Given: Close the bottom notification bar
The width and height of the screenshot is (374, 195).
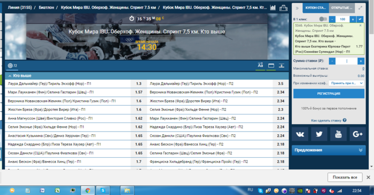Looking at the screenshot, I should click(368, 177).
